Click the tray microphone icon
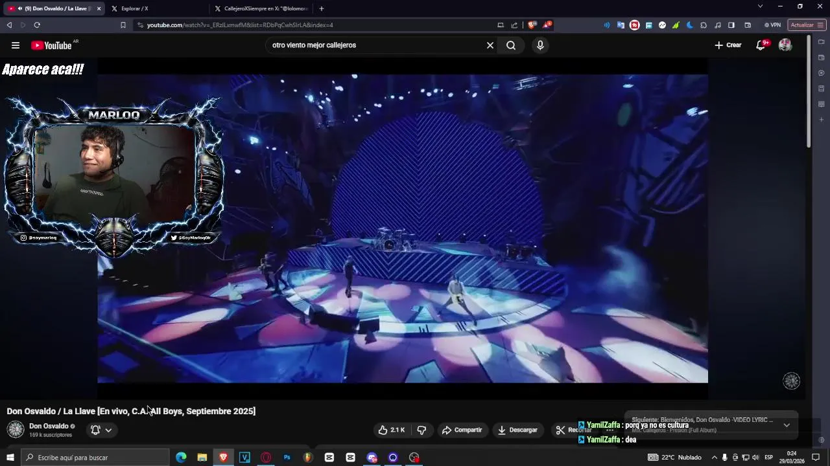The image size is (830, 466). click(725, 458)
